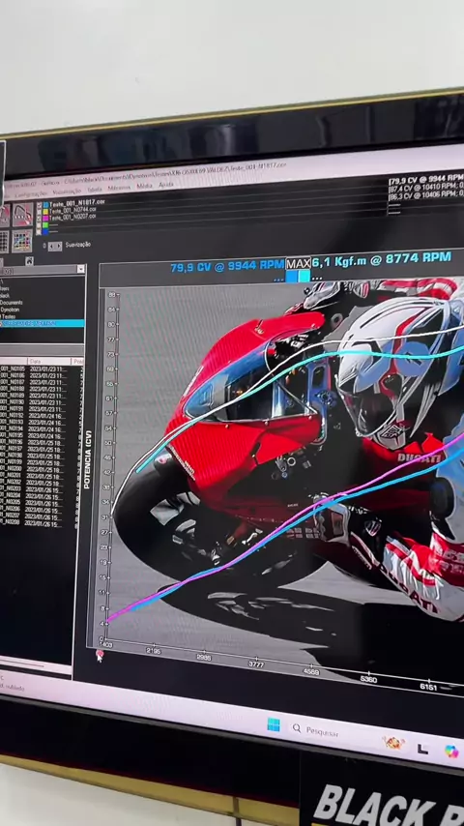Viewport: 464px width, 826px height.
Task: Click the 79,9 CV @ 9944 RPM readout
Action: point(227,267)
